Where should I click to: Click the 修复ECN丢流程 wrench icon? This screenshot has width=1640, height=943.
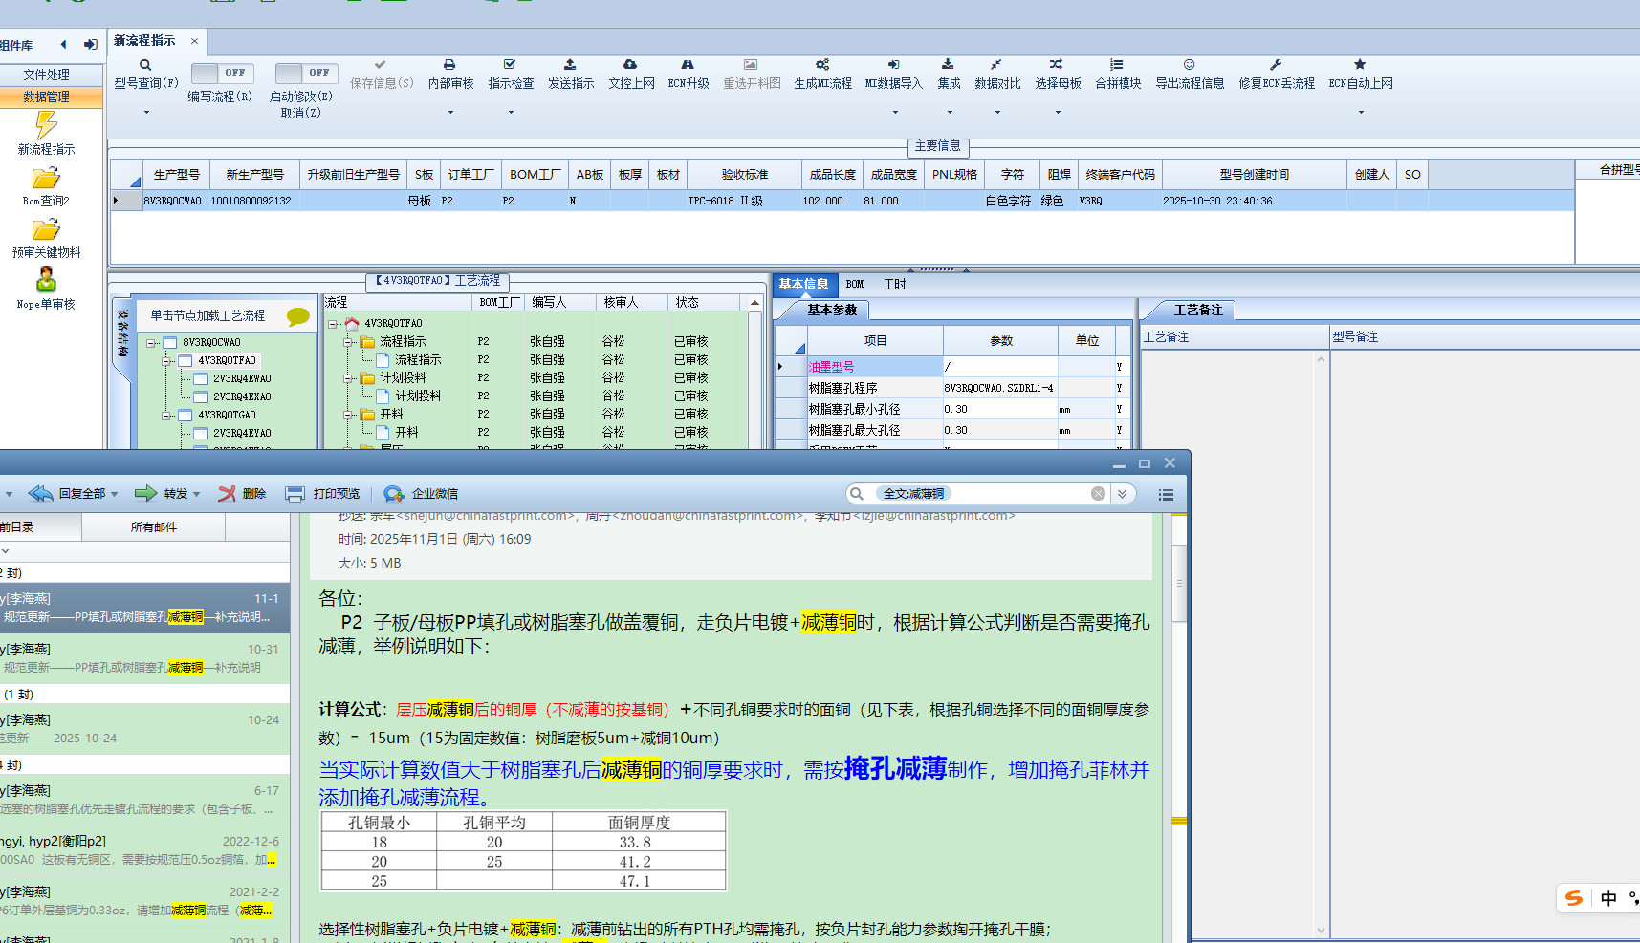(x=1276, y=65)
